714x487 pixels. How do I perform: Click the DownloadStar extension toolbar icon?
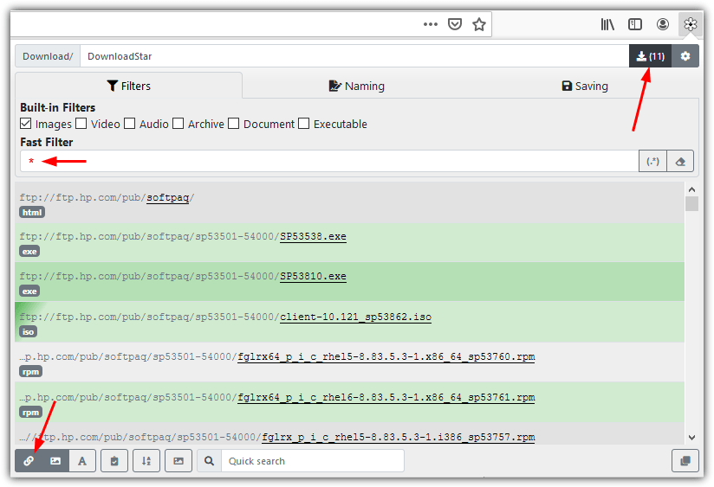690,24
